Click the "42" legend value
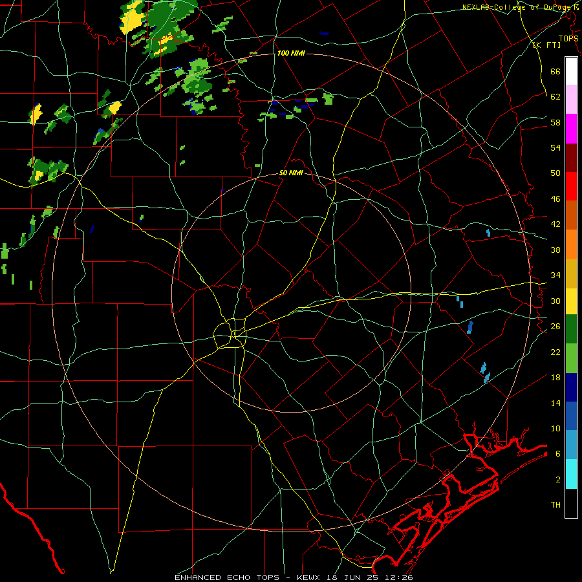 [555, 224]
